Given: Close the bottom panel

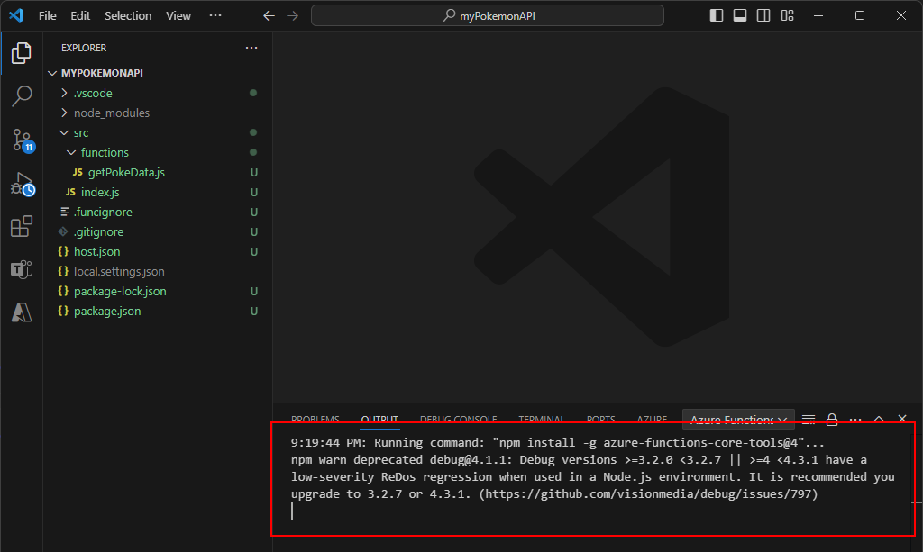Looking at the screenshot, I should 902,419.
